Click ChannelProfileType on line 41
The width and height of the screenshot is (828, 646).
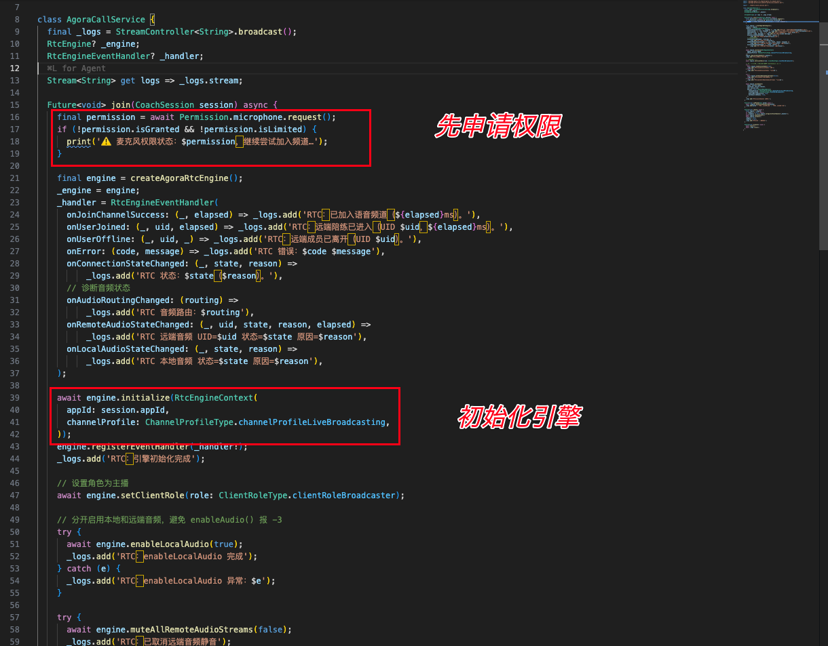click(x=189, y=422)
